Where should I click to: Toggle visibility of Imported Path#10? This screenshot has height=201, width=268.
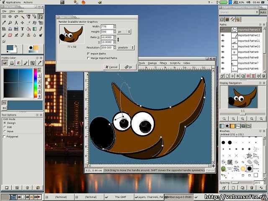[223, 46]
